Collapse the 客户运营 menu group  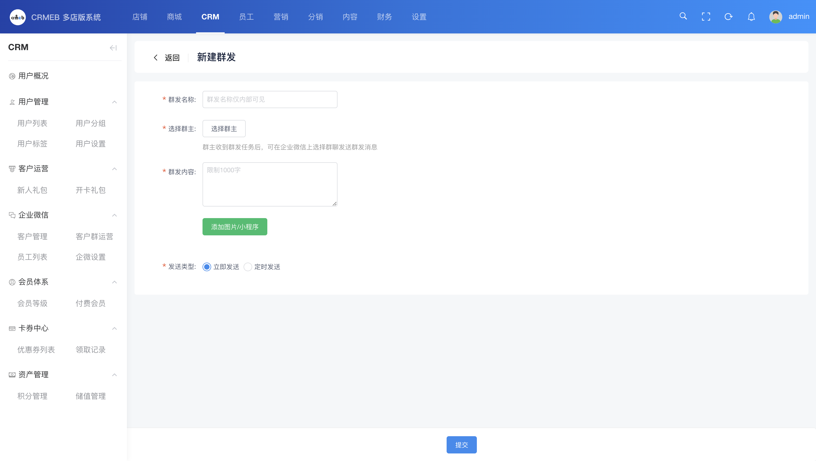click(114, 169)
